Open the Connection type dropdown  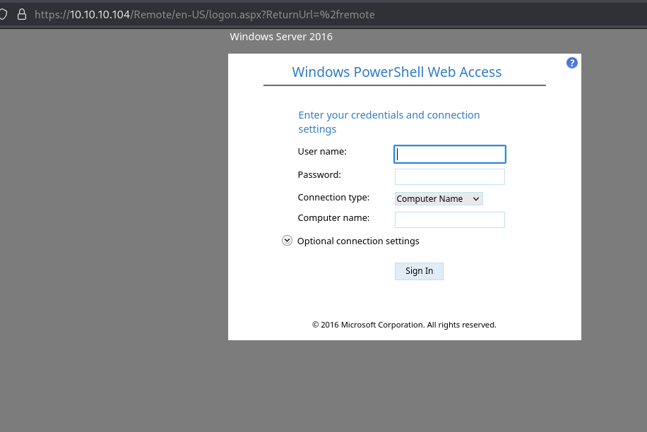coord(439,198)
